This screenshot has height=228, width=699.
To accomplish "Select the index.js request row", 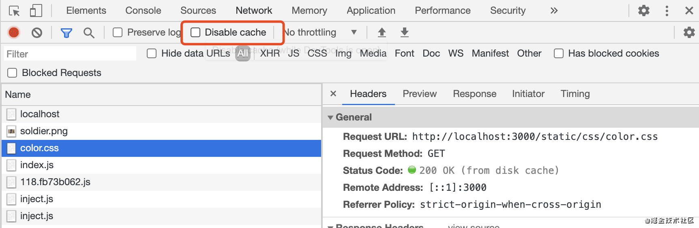I will point(161,165).
